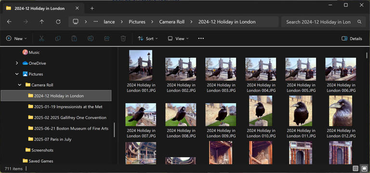Image resolution: width=370 pixels, height=173 pixels.
Task: Select thumbnail 2024 Holiday in London 002.JPG
Action: [181, 69]
